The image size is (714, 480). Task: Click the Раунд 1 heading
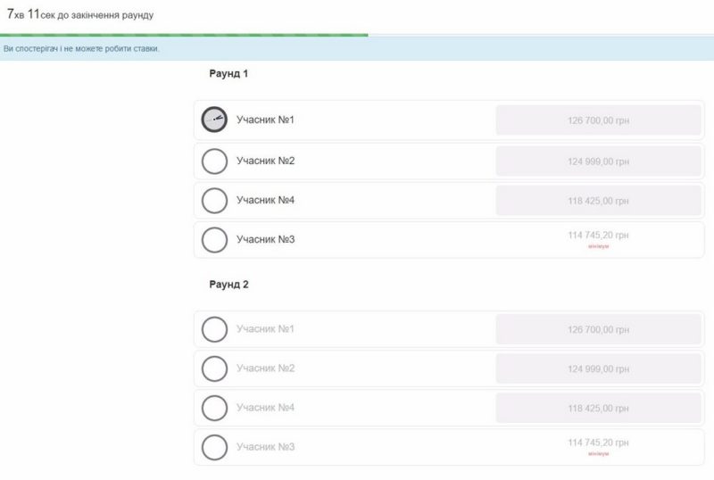click(228, 74)
